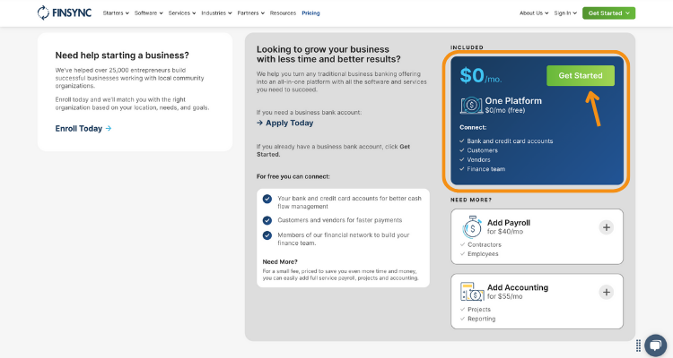Click 'Customers' in the blue card list
673x358 pixels.
tap(483, 150)
